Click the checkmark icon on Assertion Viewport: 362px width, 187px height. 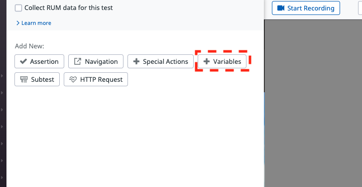click(23, 61)
